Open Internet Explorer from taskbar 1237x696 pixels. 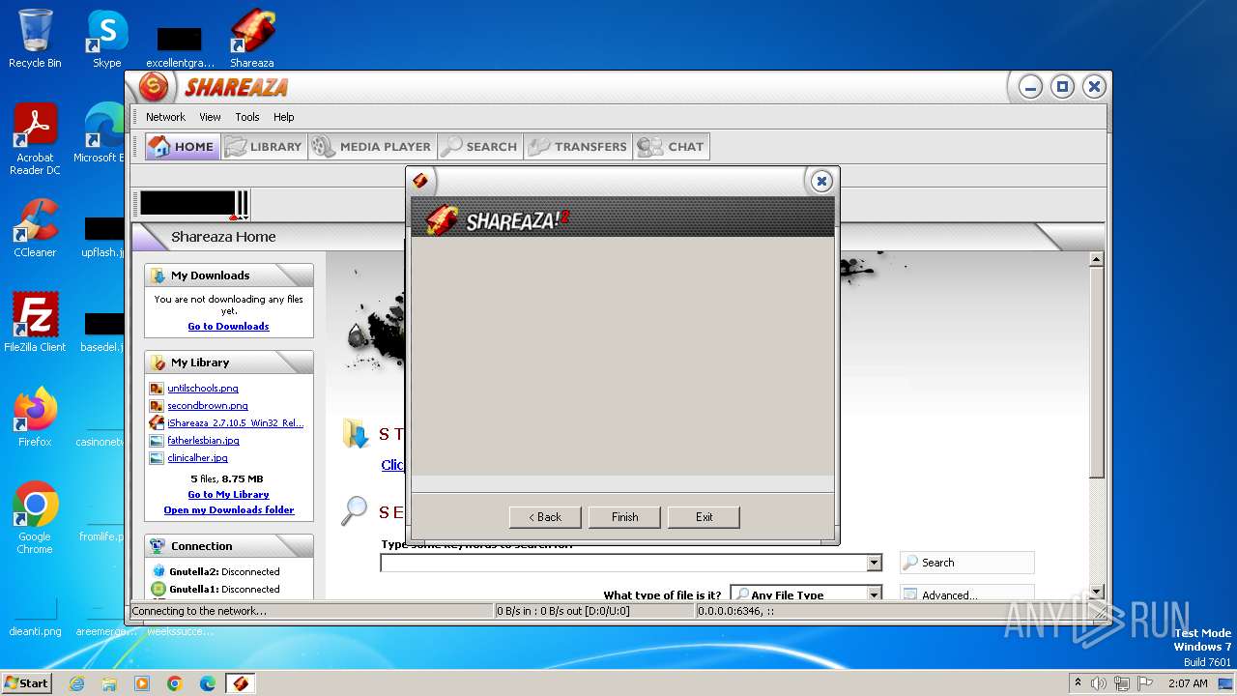pyautogui.click(x=76, y=683)
